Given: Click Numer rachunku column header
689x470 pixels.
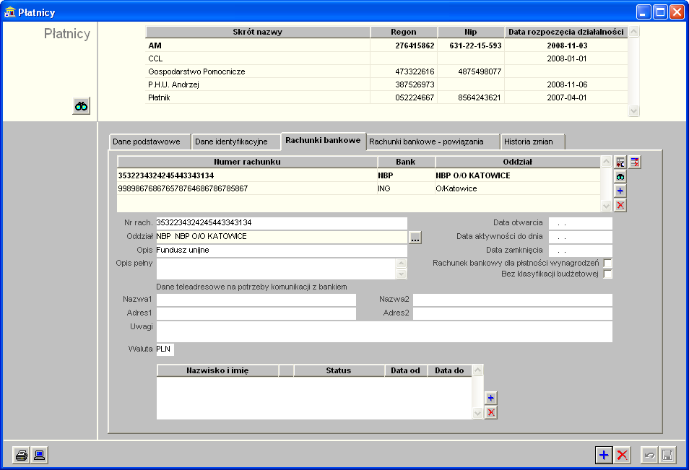Looking at the screenshot, I should (x=247, y=162).
